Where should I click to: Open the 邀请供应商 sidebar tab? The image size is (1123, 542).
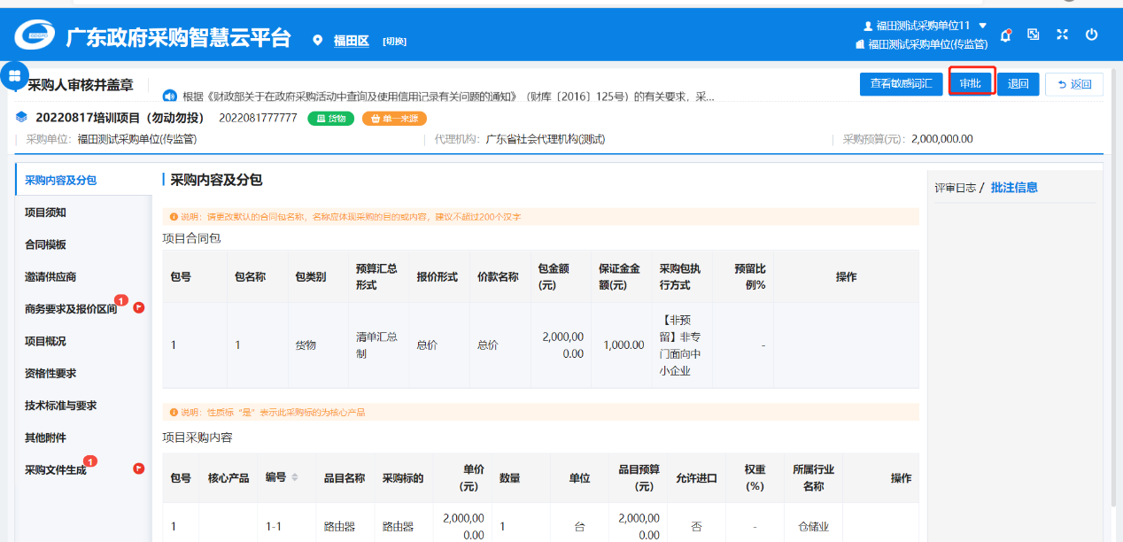coord(83,276)
